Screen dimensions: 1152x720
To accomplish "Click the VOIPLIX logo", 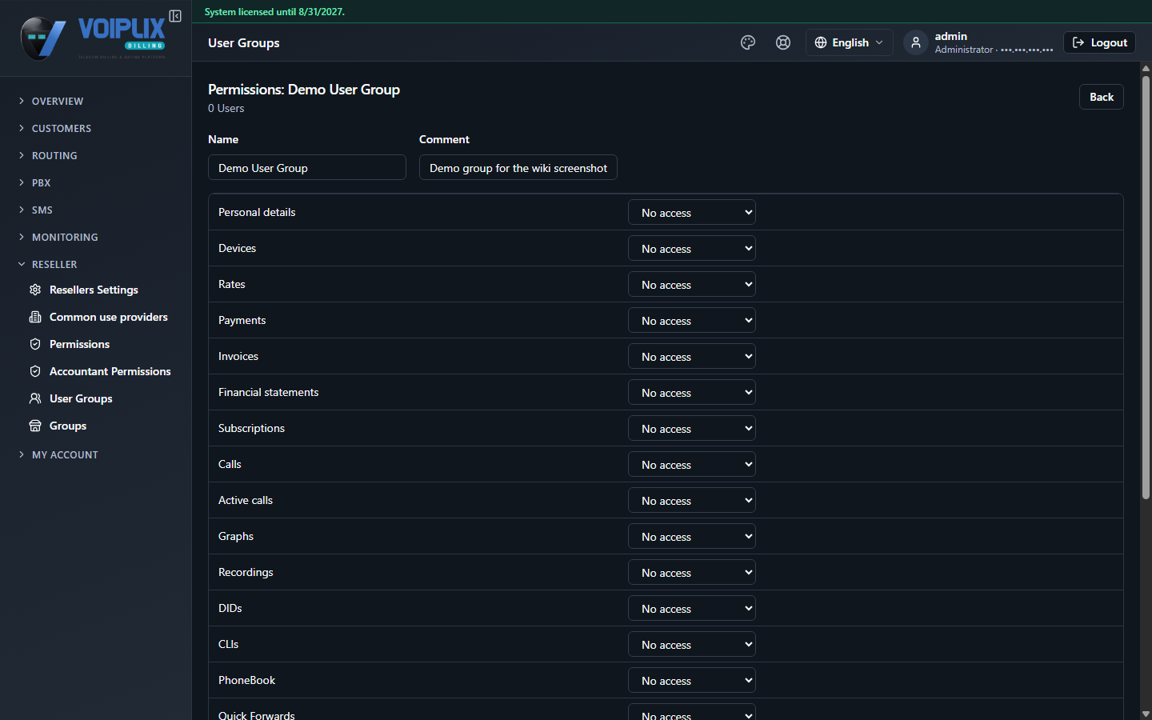I will 93,38.
